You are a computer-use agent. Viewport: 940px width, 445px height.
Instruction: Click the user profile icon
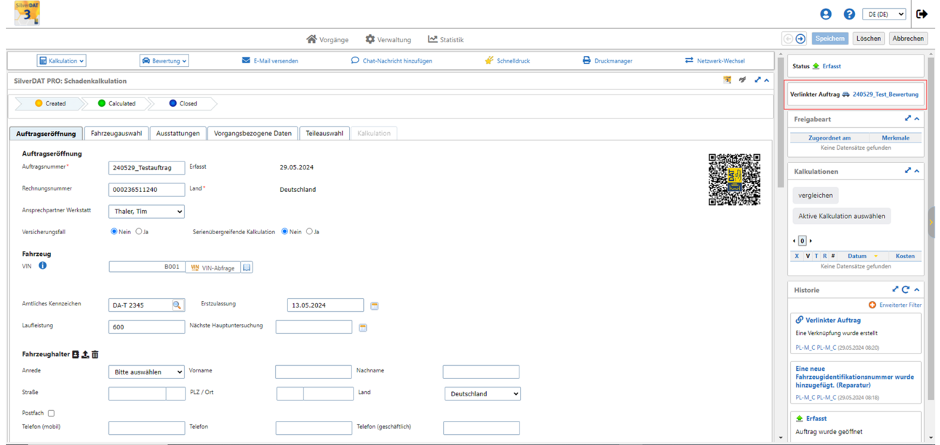(825, 14)
